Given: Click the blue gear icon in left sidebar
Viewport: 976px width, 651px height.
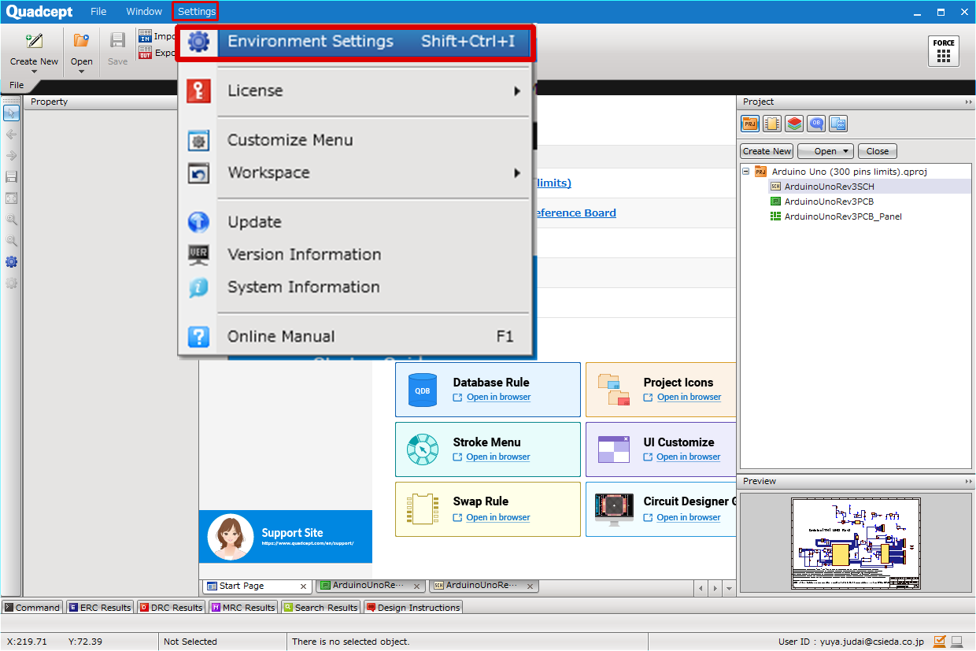Looking at the screenshot, I should 11,262.
